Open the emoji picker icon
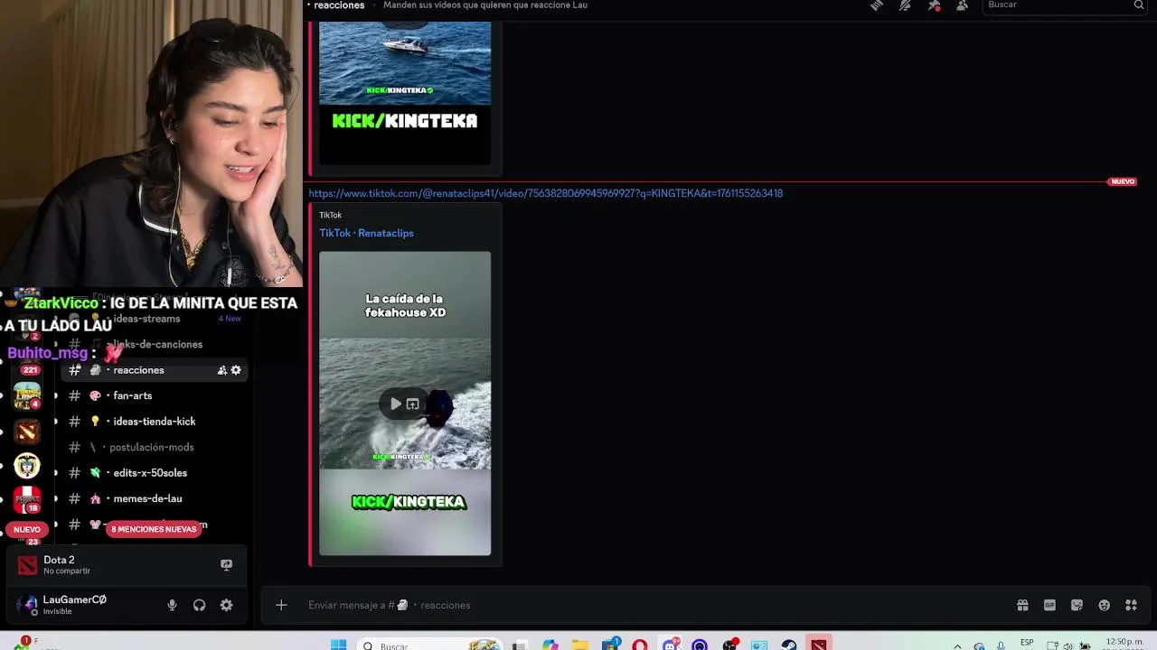Viewport: 1157px width, 650px height. coord(1104,605)
